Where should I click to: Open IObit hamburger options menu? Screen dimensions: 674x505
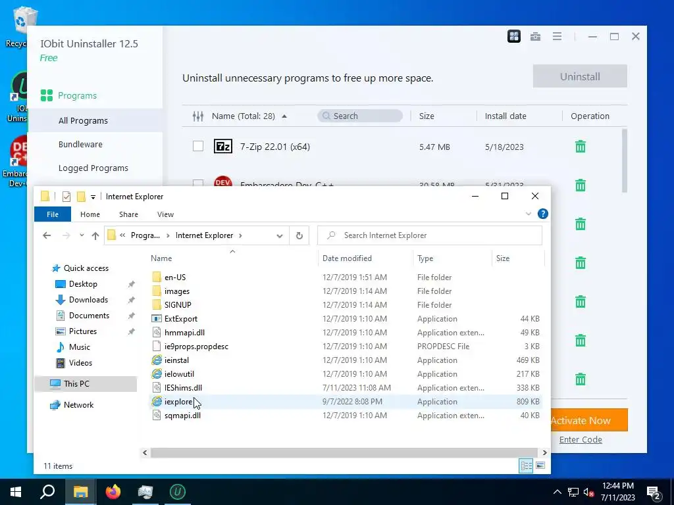click(x=557, y=37)
